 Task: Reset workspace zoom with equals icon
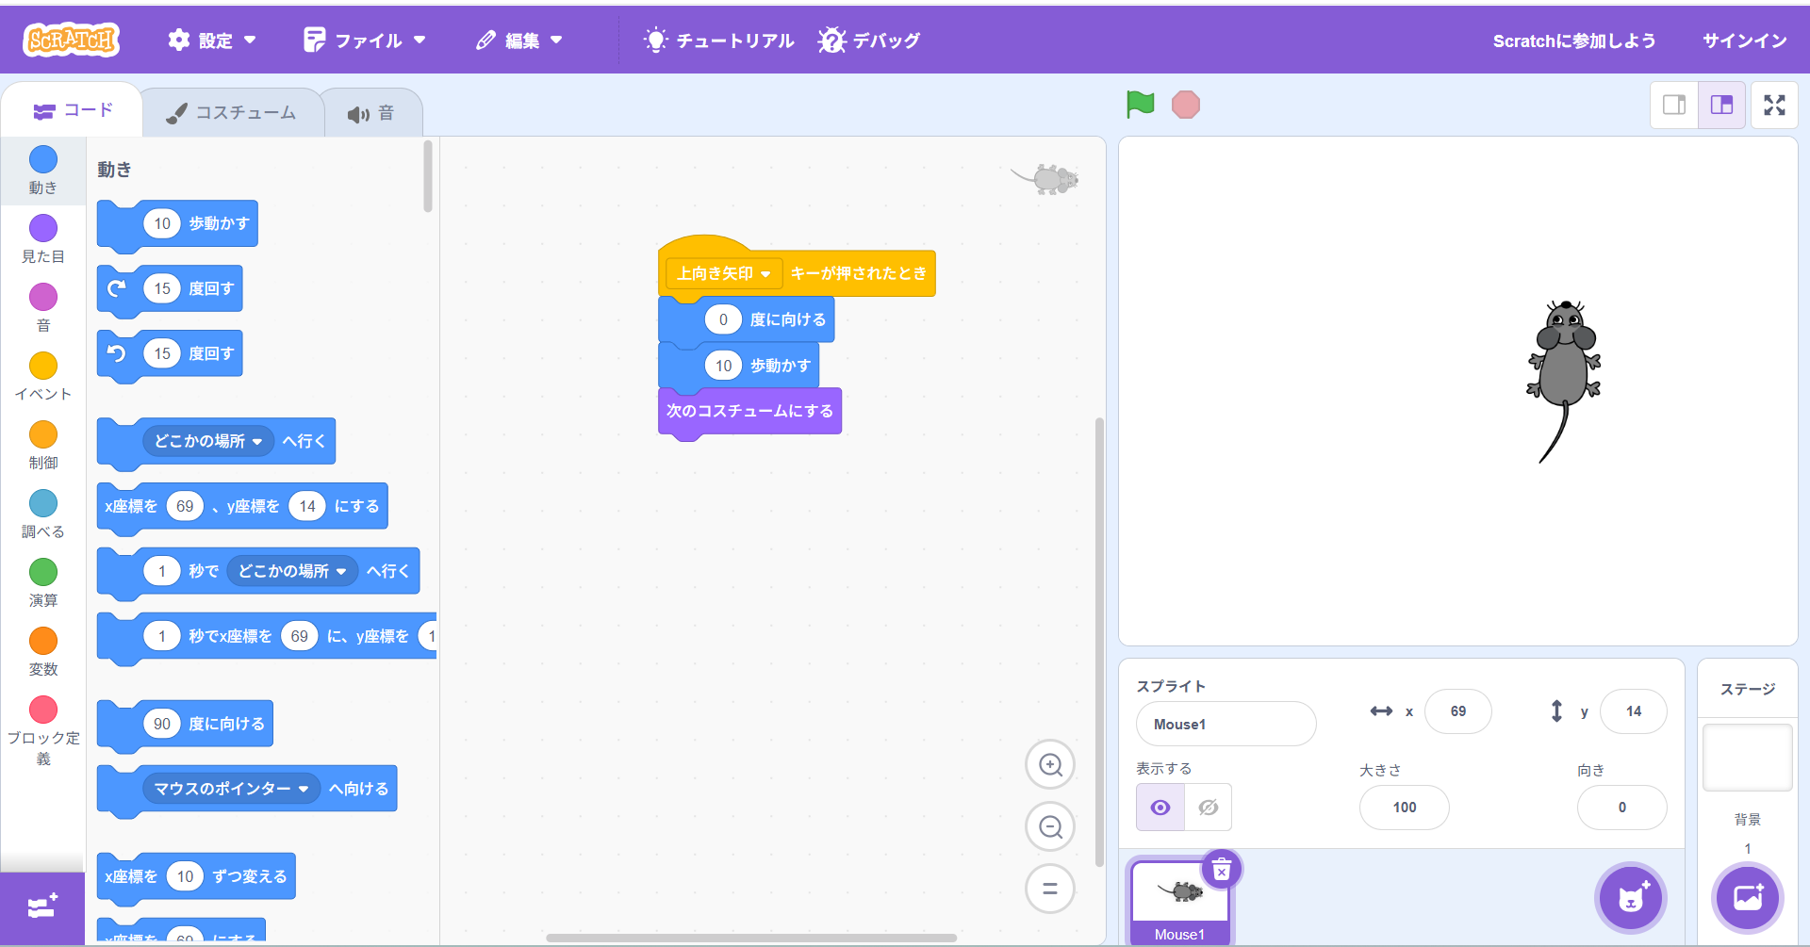(x=1050, y=890)
